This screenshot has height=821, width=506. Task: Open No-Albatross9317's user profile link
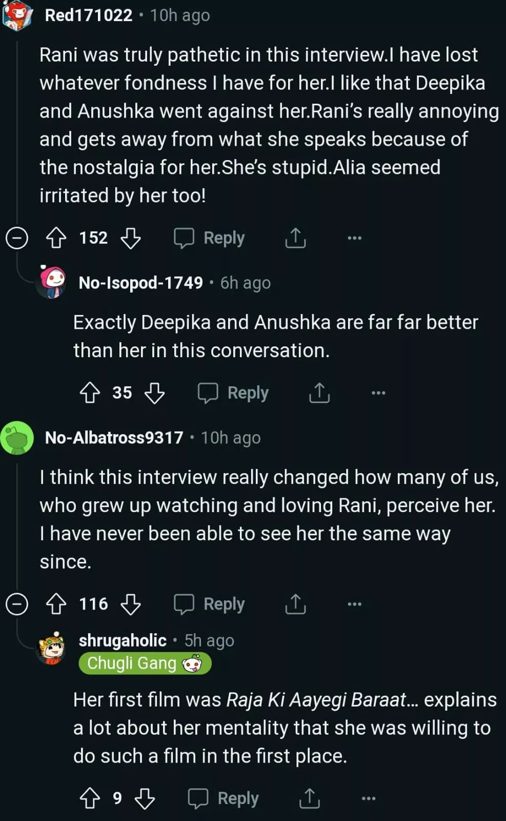click(x=114, y=438)
